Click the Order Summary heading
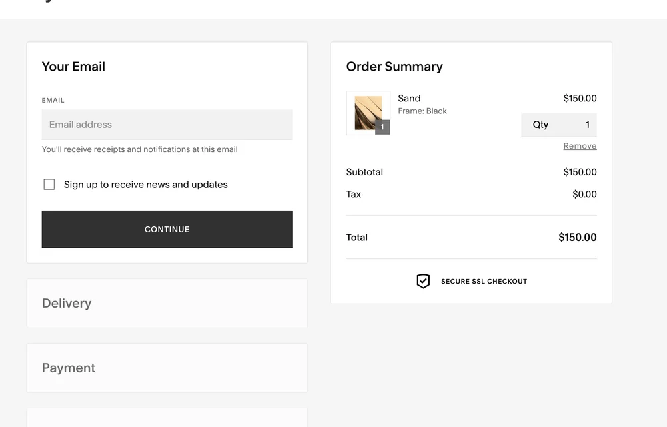This screenshot has width=667, height=427. [394, 67]
